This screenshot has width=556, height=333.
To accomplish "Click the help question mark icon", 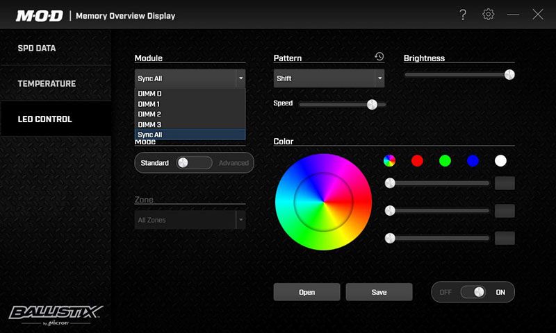I will [x=463, y=15].
